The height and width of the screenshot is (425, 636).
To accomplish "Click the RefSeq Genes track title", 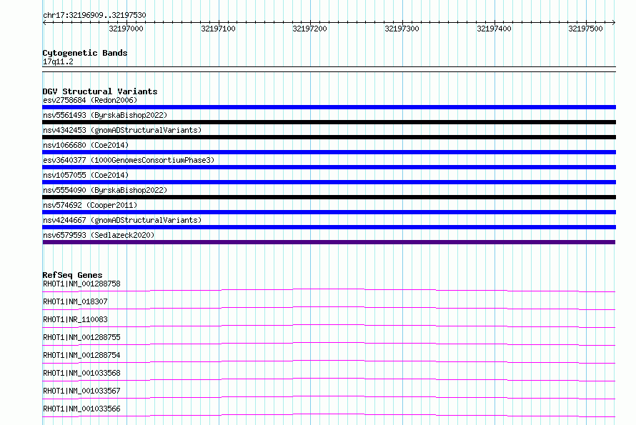I will pos(72,275).
